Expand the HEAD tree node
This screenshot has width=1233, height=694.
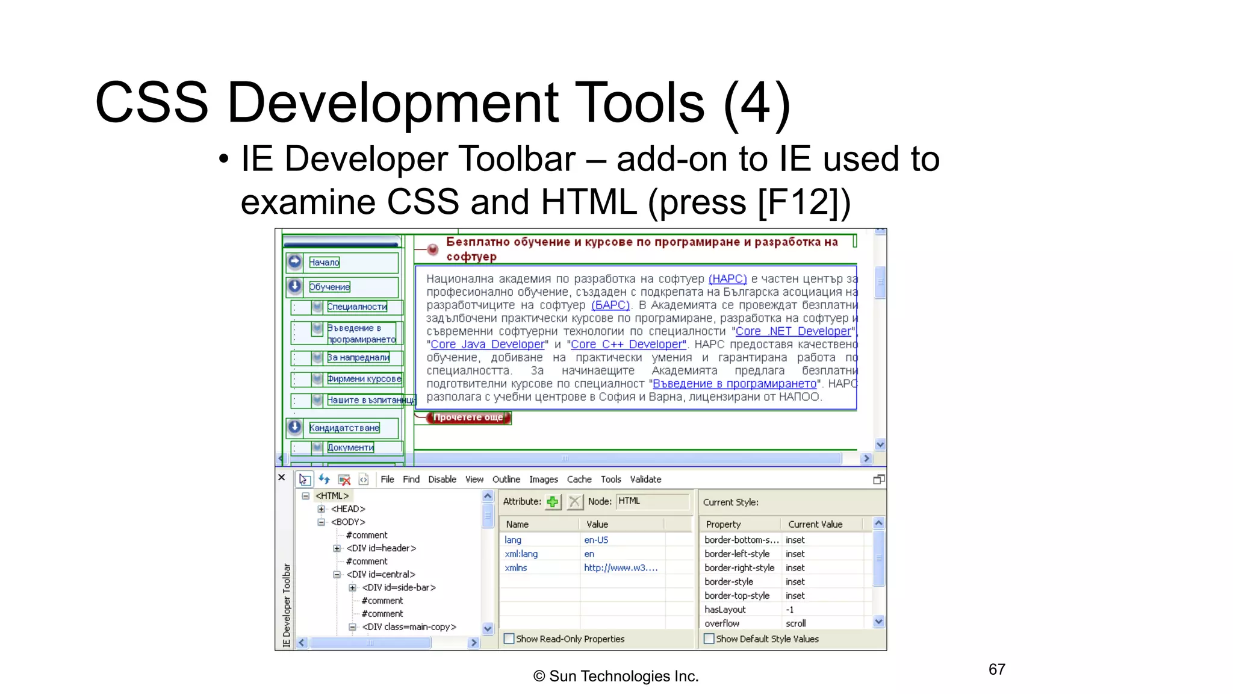[321, 509]
